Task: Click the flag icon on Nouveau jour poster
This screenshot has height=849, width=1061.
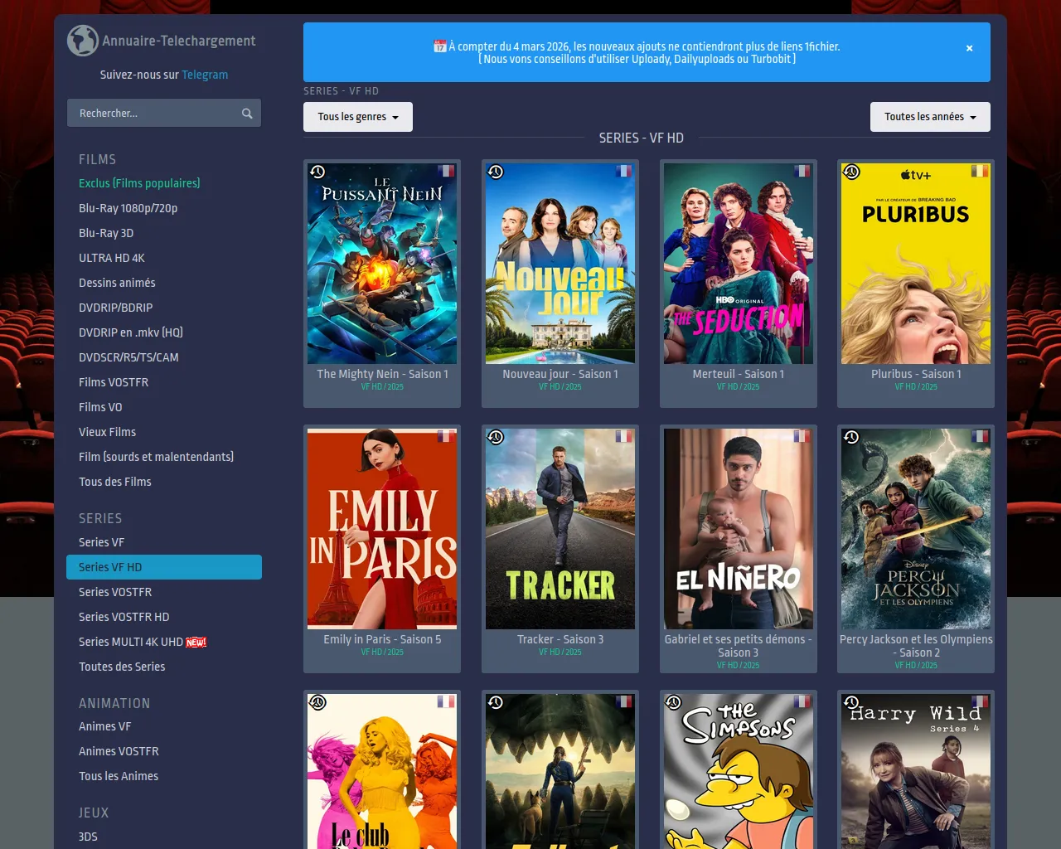Action: [x=624, y=171]
